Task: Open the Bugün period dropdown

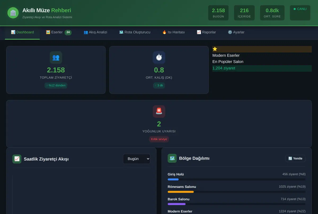Action: pos(136,159)
